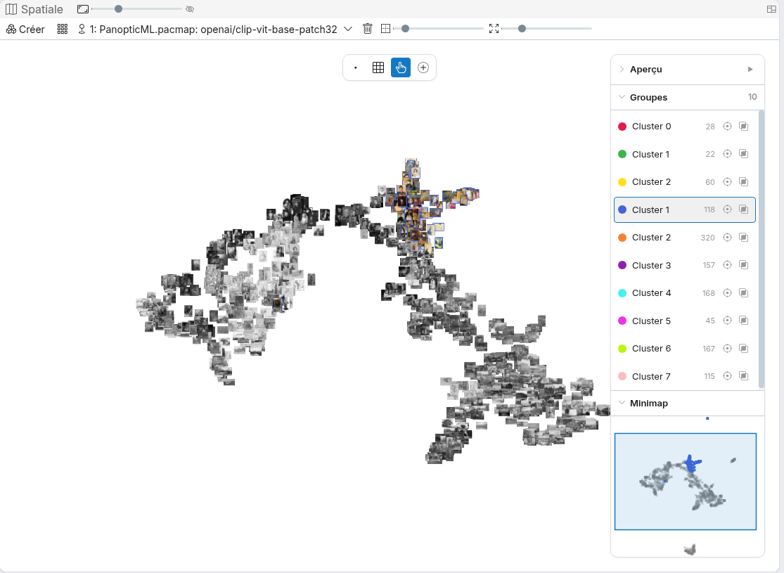Click the cell grid icon beside trash

coord(385,29)
